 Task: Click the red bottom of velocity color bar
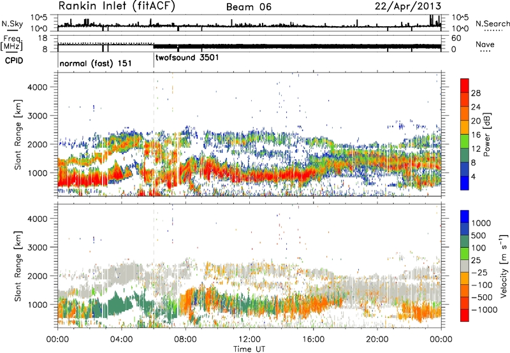[x=465, y=315]
